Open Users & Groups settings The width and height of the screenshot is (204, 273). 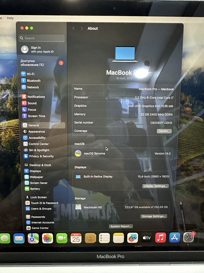pos(39,208)
